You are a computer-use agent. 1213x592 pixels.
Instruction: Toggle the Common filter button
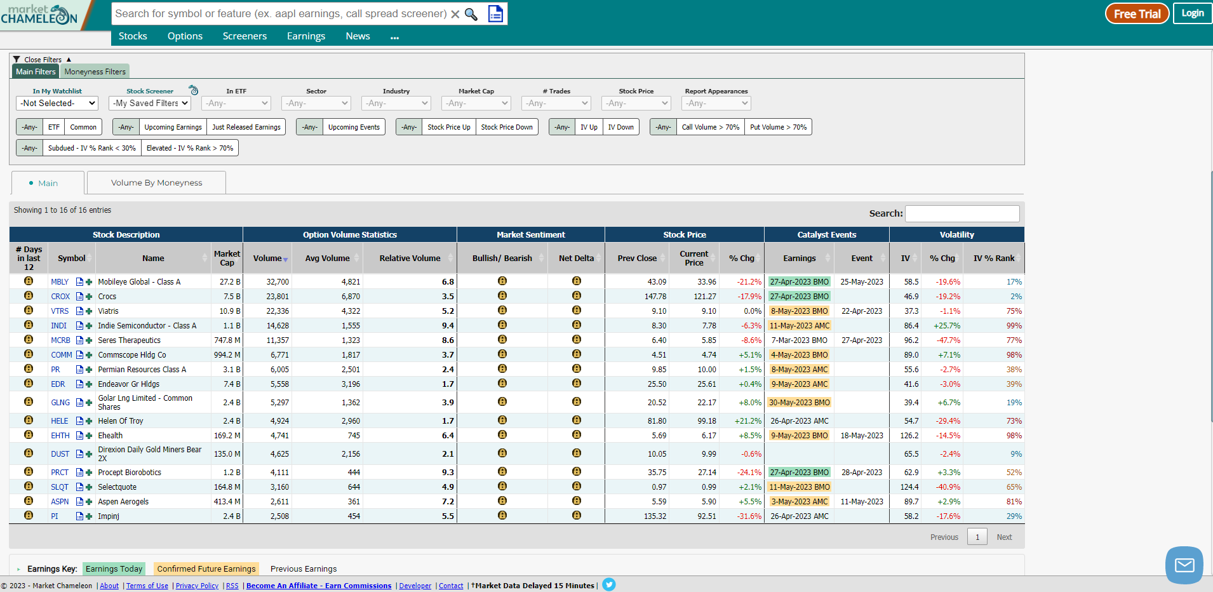click(x=83, y=127)
